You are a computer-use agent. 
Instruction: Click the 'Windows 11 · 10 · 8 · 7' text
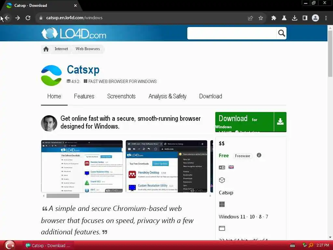point(243,216)
